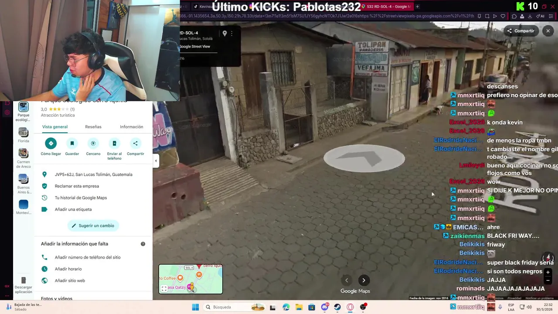Go to next Street View image arrow

364,280
